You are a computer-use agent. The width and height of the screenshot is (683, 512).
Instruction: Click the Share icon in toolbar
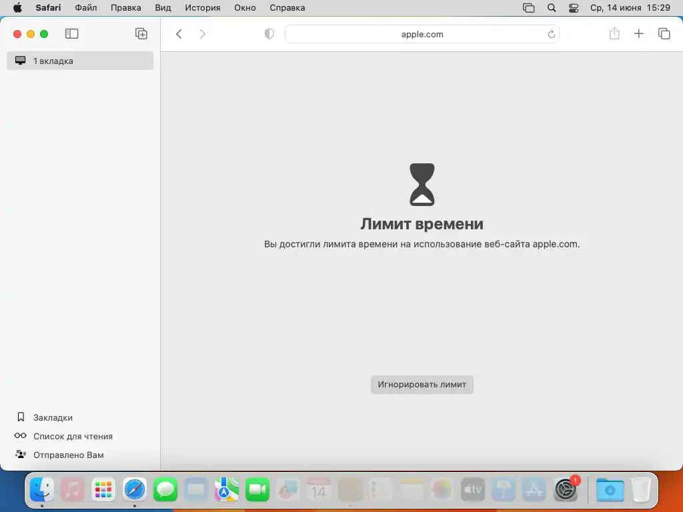pyautogui.click(x=614, y=33)
